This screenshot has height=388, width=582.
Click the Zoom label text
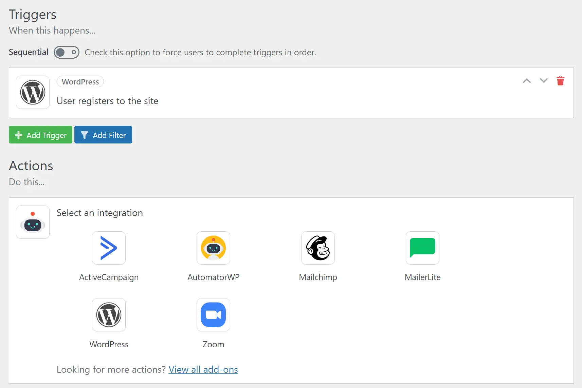tap(213, 344)
